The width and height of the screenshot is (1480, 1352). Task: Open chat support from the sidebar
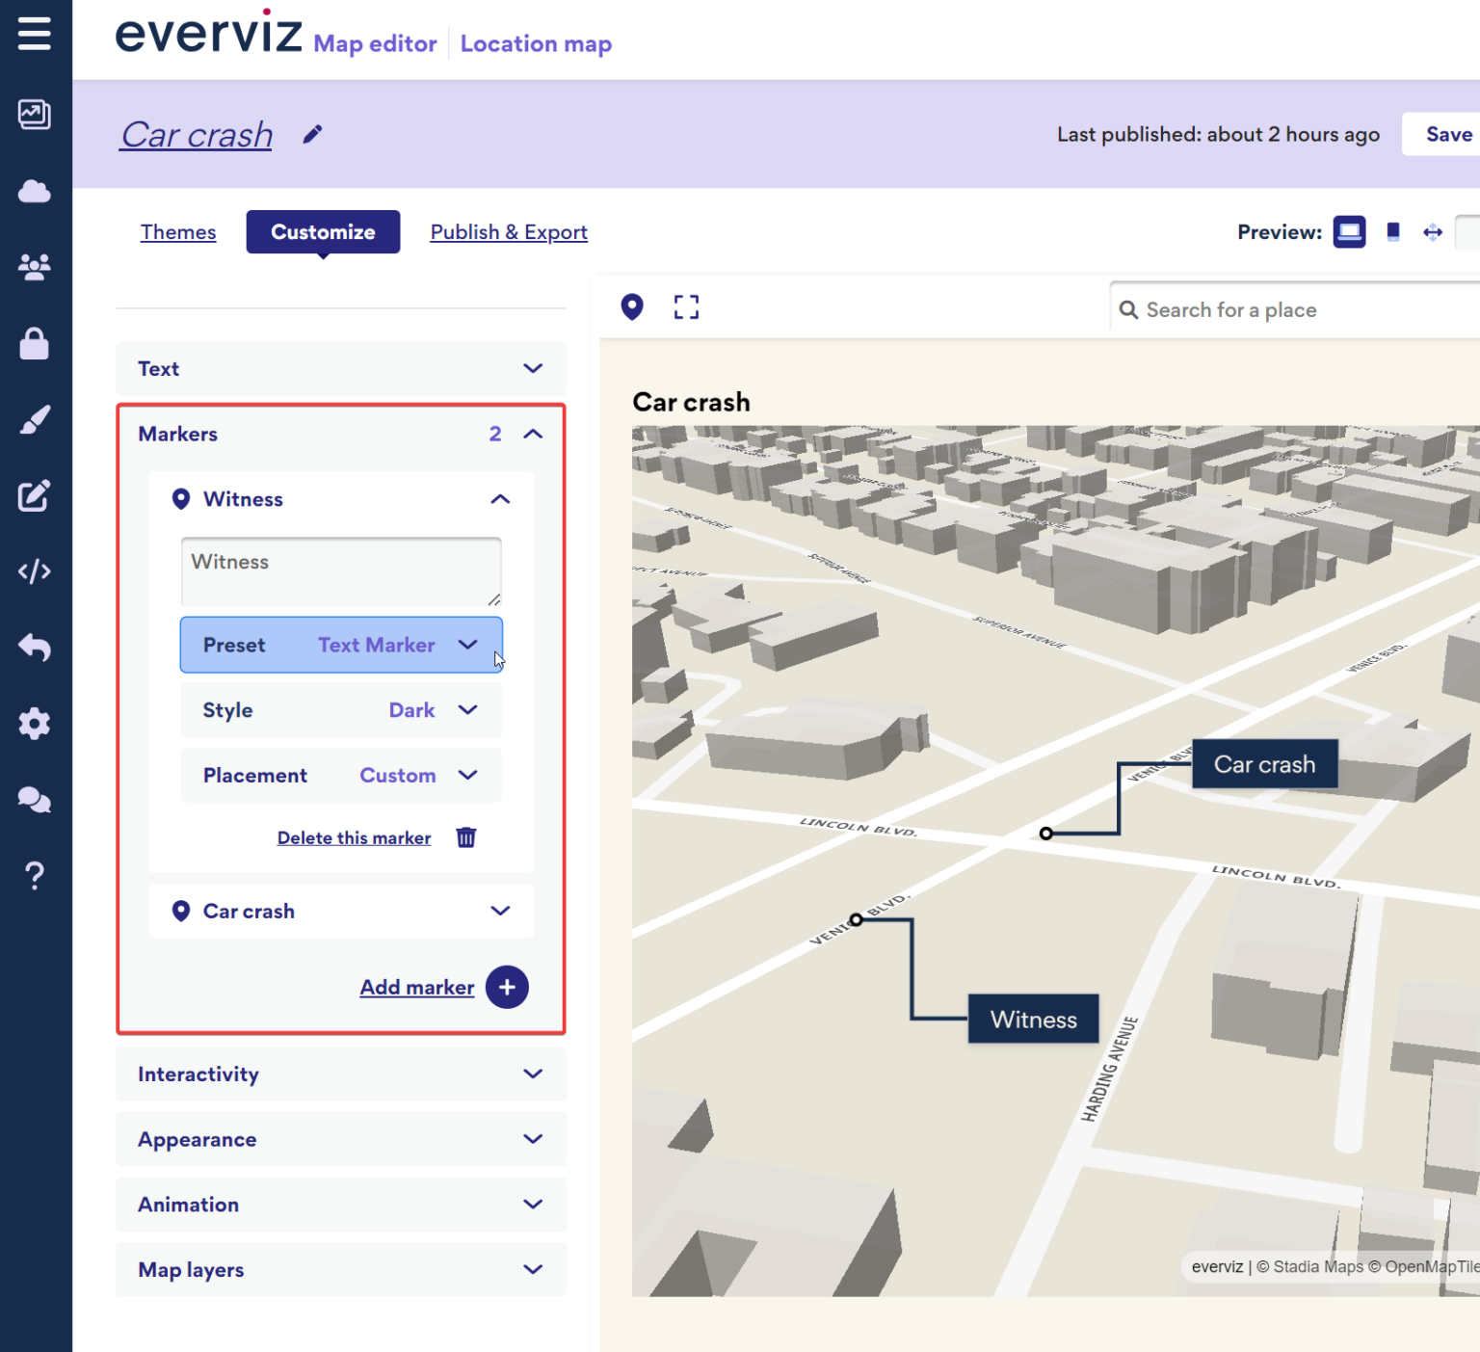[36, 800]
